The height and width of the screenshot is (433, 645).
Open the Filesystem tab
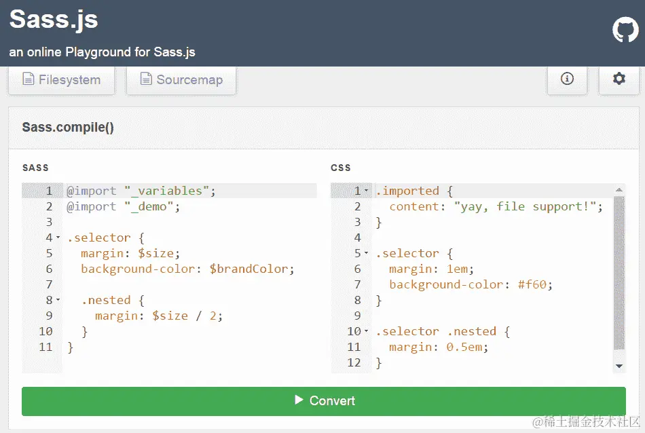pyautogui.click(x=62, y=80)
